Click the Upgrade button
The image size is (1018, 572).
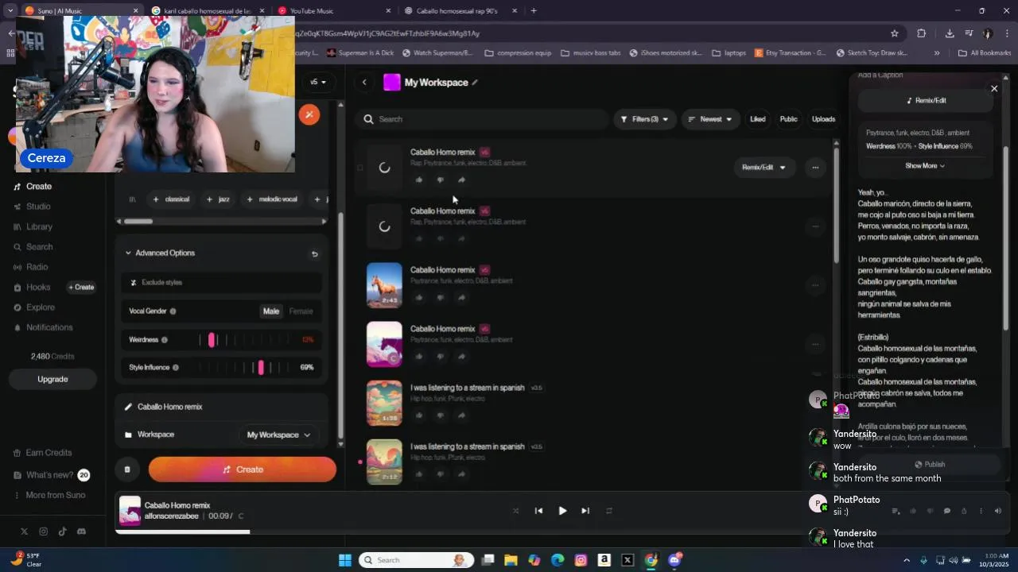52,379
